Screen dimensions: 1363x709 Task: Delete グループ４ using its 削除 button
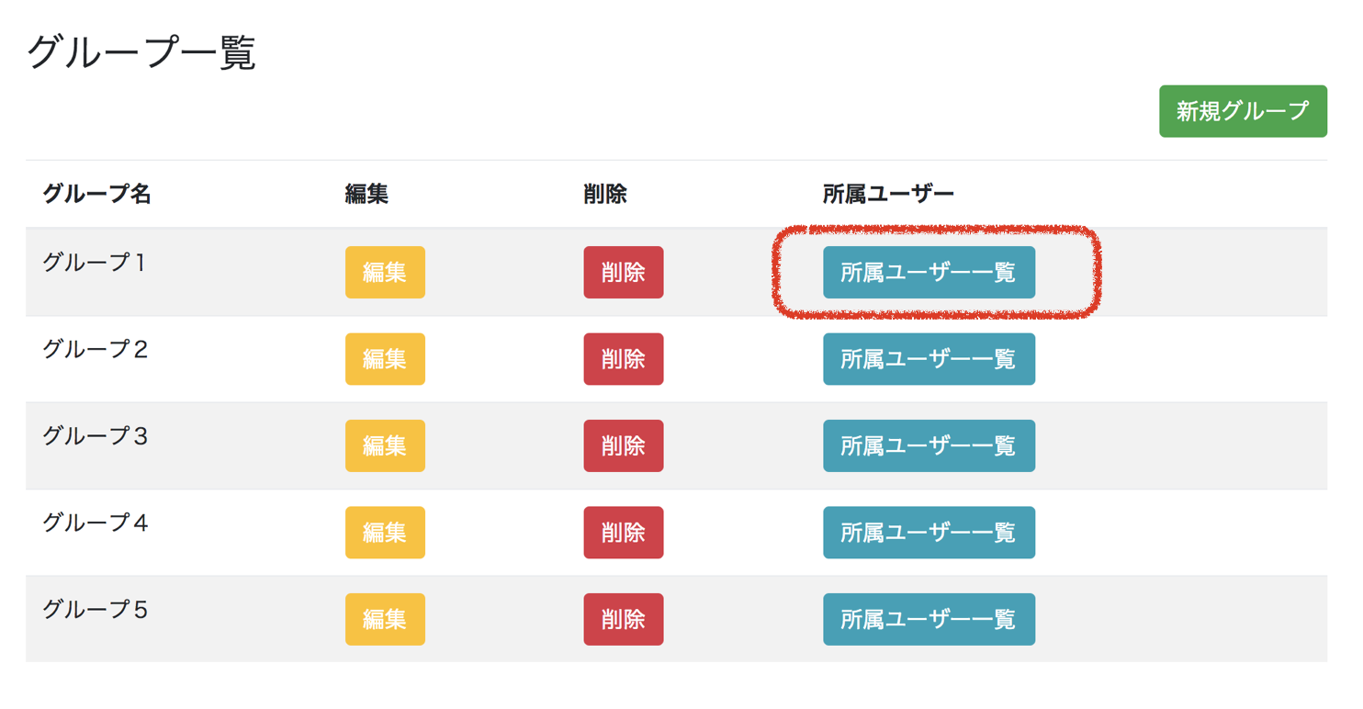click(x=624, y=532)
